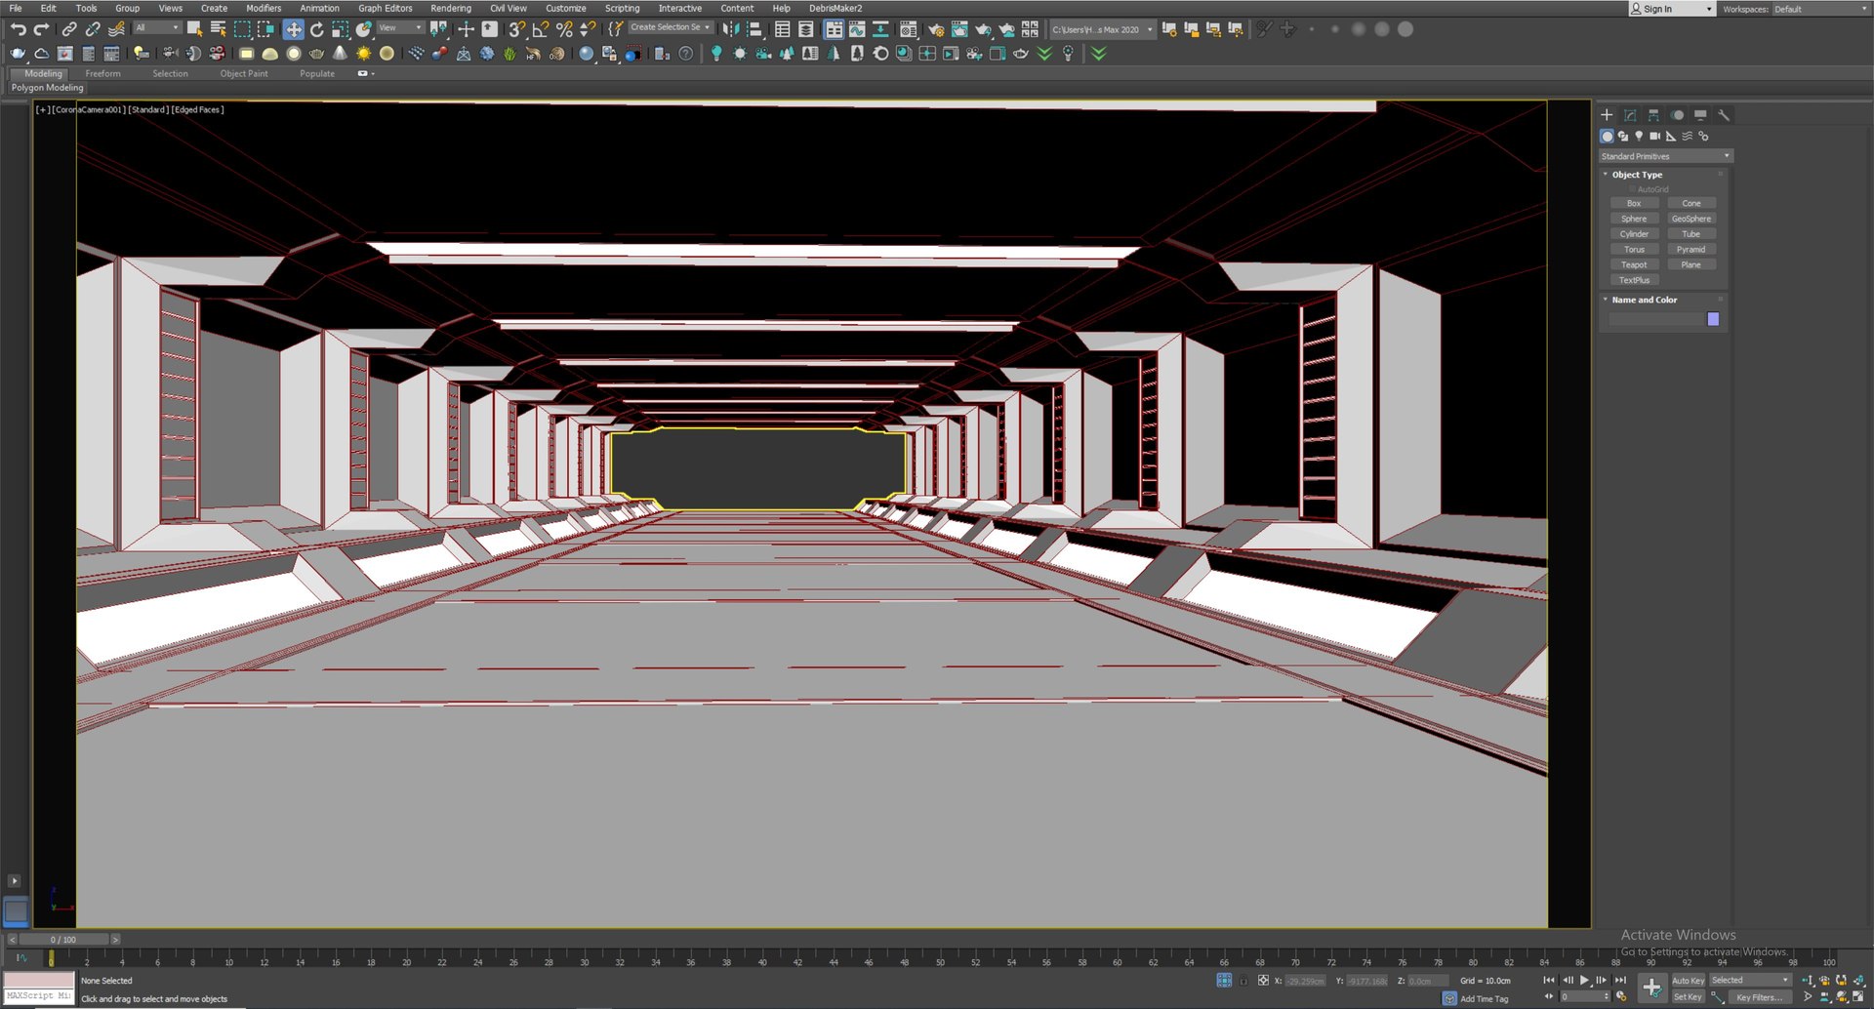This screenshot has height=1009, width=1874.
Task: Click the Box primitive button
Action: point(1634,203)
